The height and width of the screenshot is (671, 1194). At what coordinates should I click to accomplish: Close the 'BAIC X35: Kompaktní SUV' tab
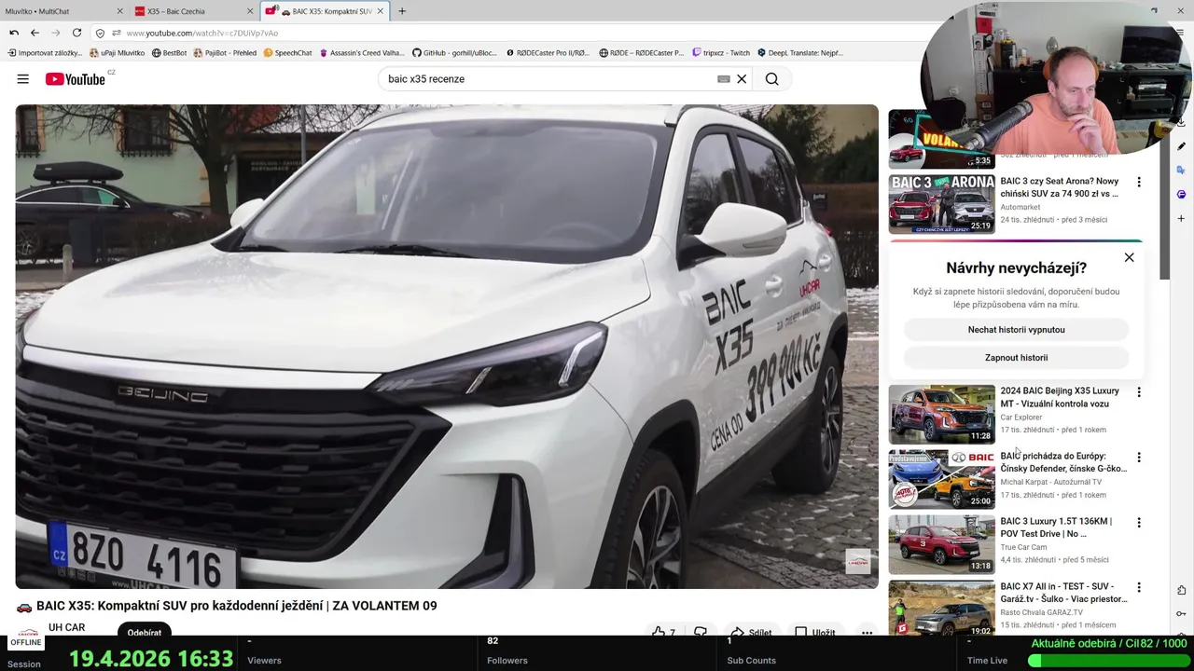click(382, 11)
